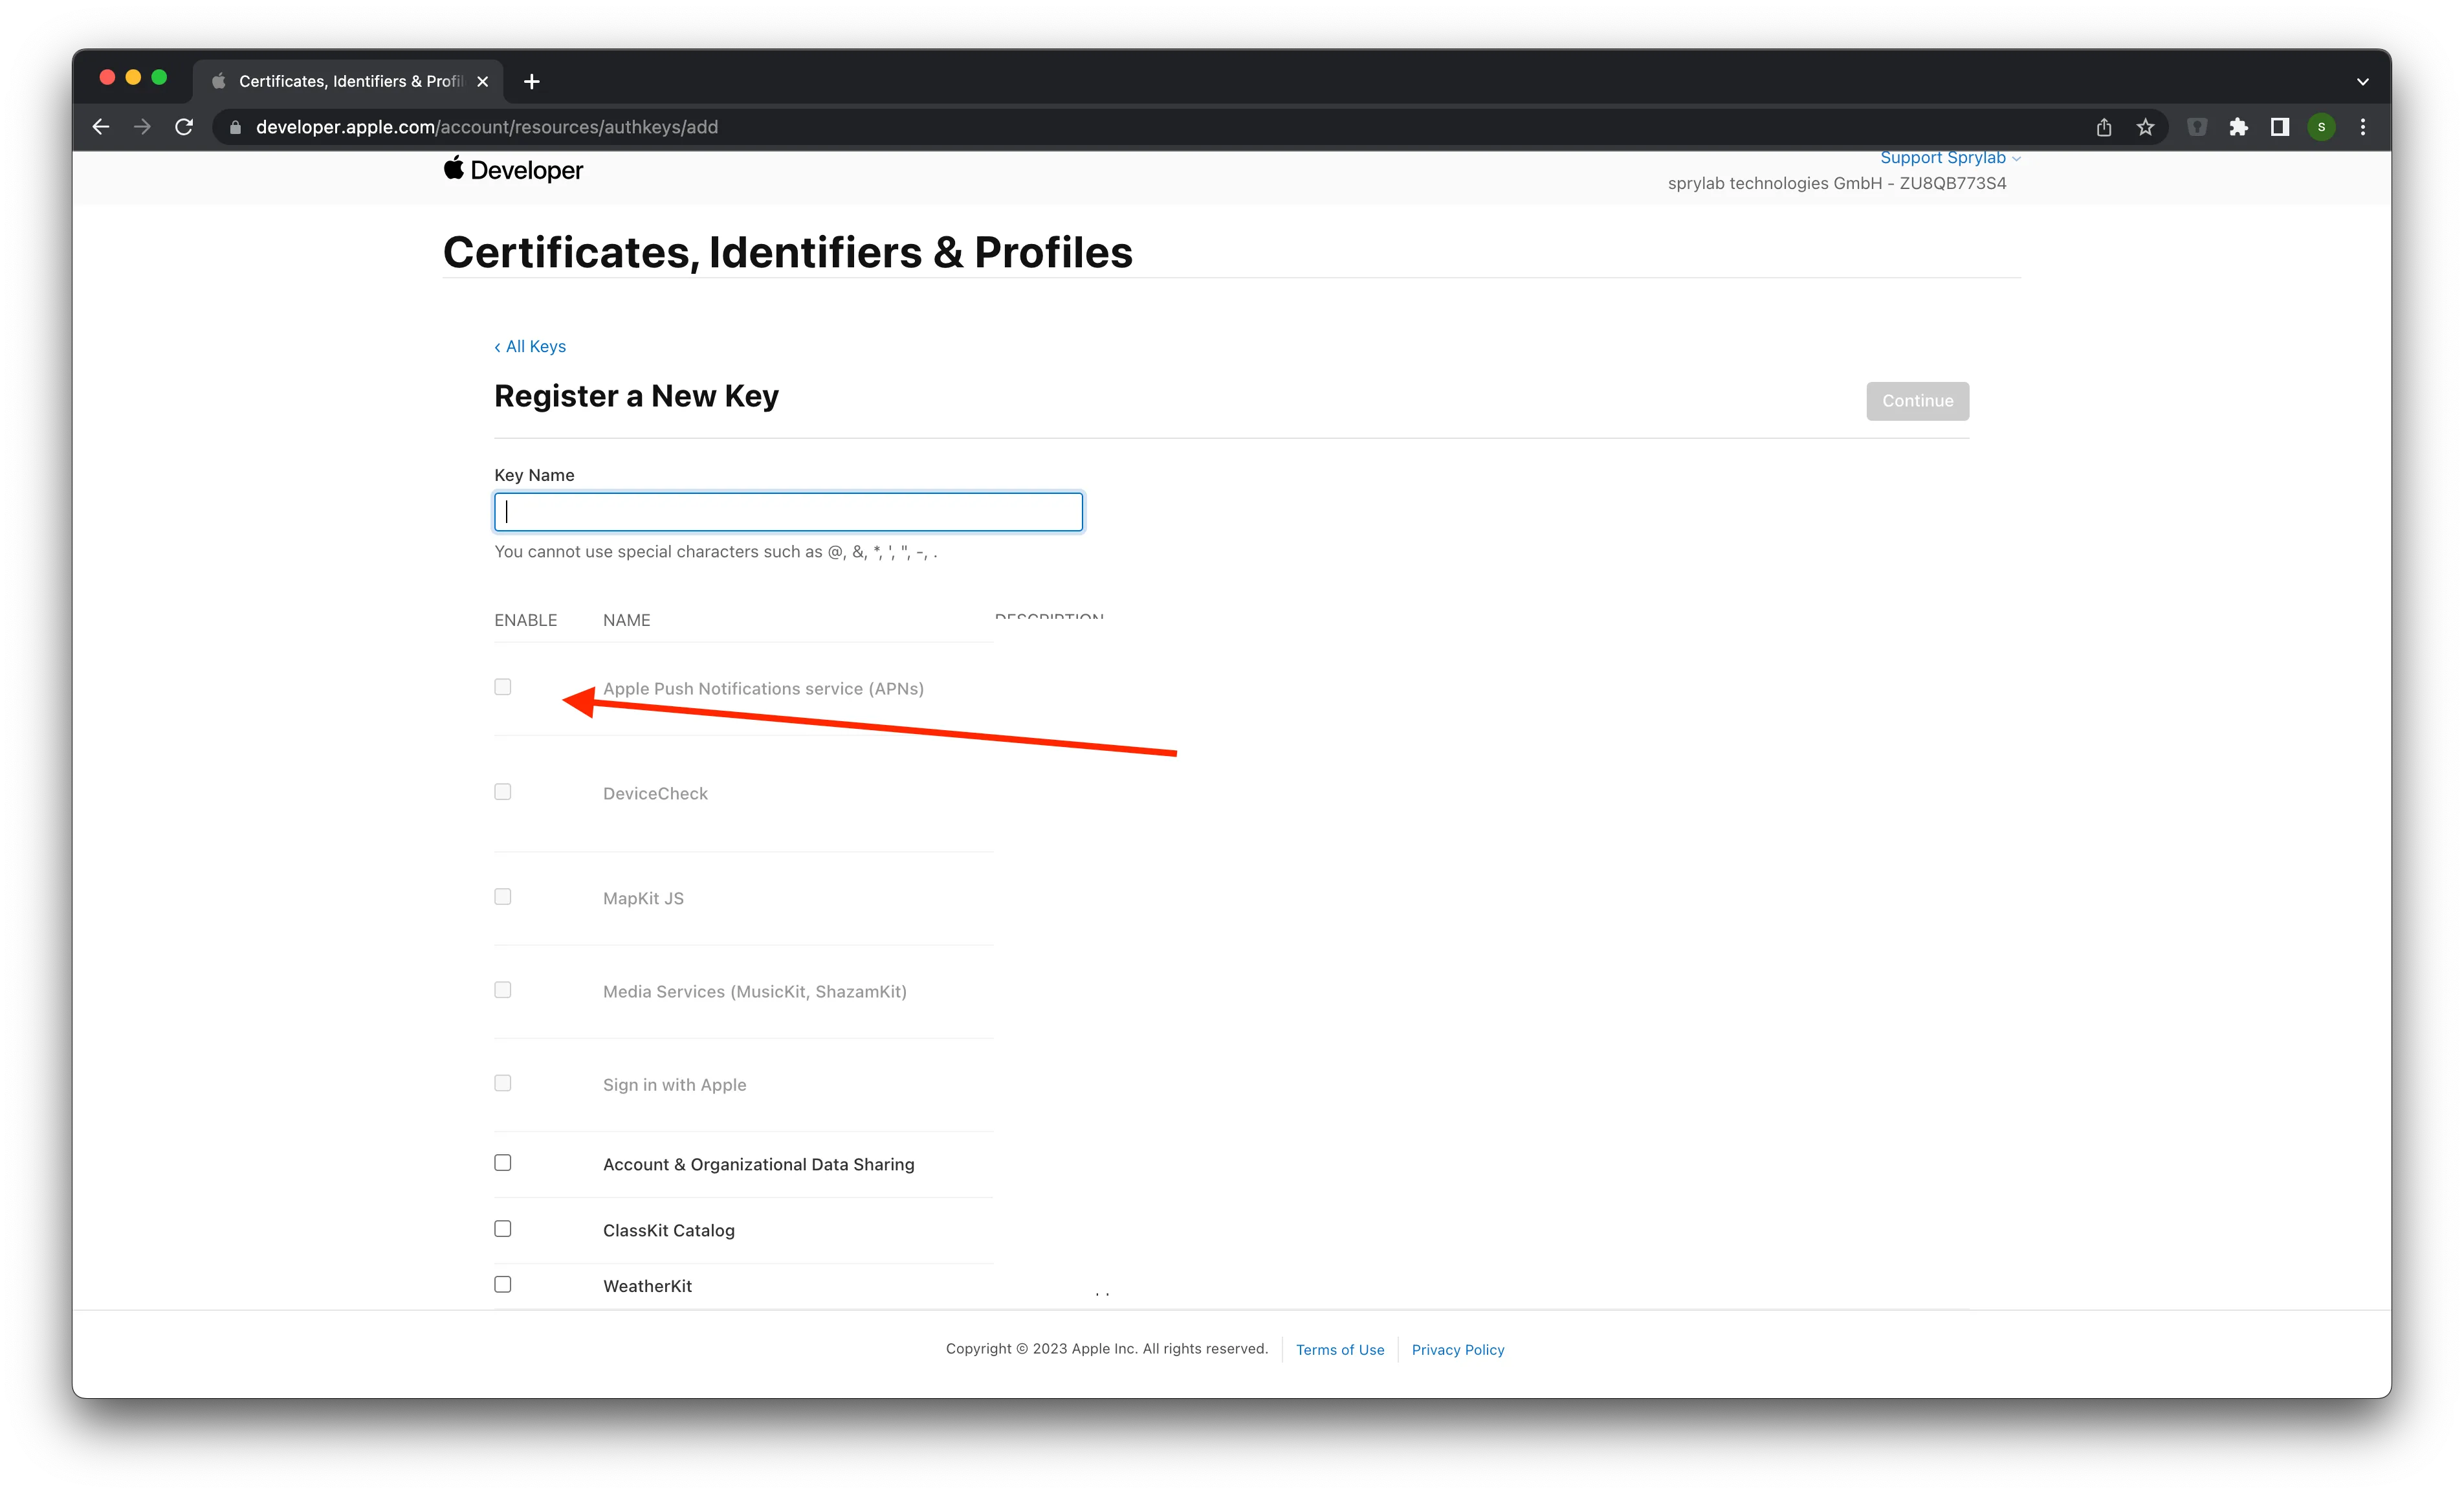Screen dimensions: 2464x1494
Task: Click the sprylab technologies GmbH team name
Action: click(1837, 183)
